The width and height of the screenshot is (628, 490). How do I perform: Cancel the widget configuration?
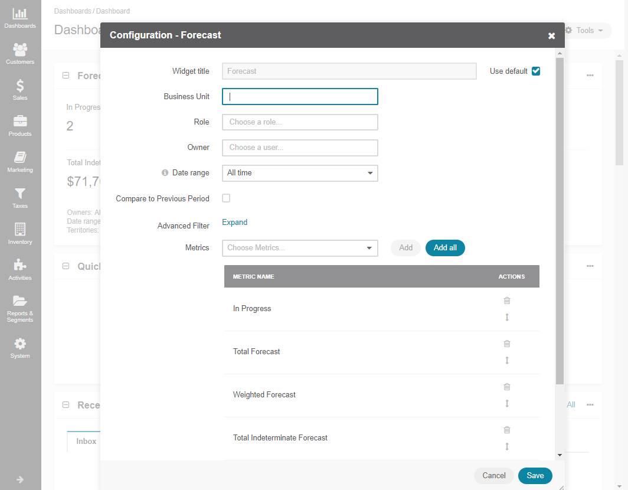pos(493,476)
